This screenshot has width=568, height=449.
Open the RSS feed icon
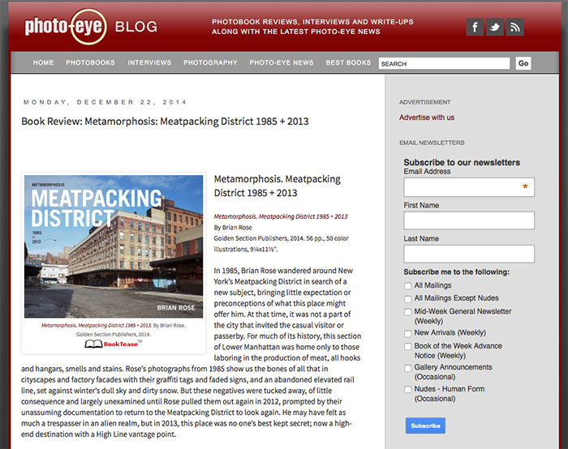514,27
